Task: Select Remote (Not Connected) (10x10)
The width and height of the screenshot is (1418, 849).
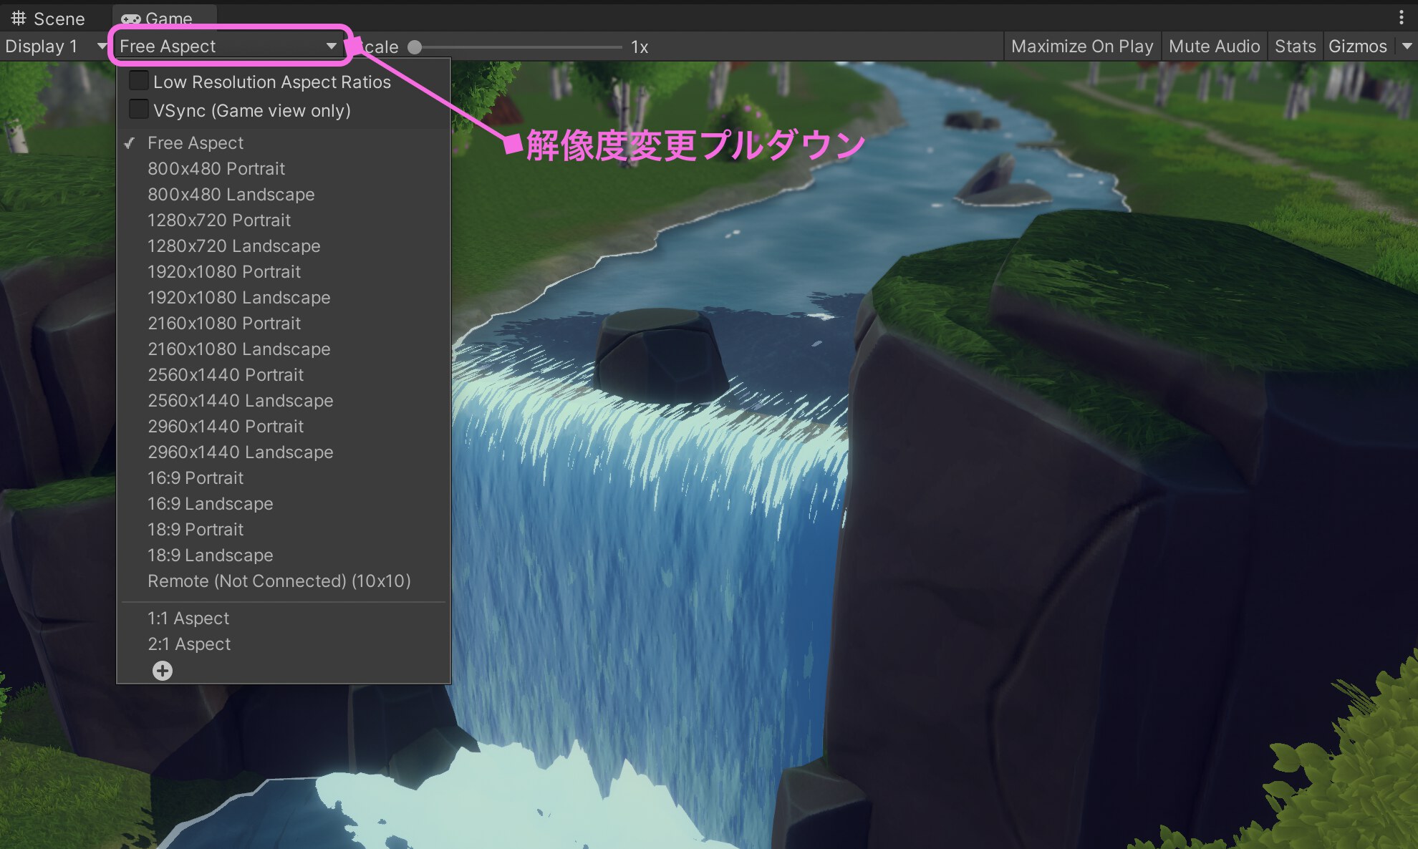Action: point(284,581)
